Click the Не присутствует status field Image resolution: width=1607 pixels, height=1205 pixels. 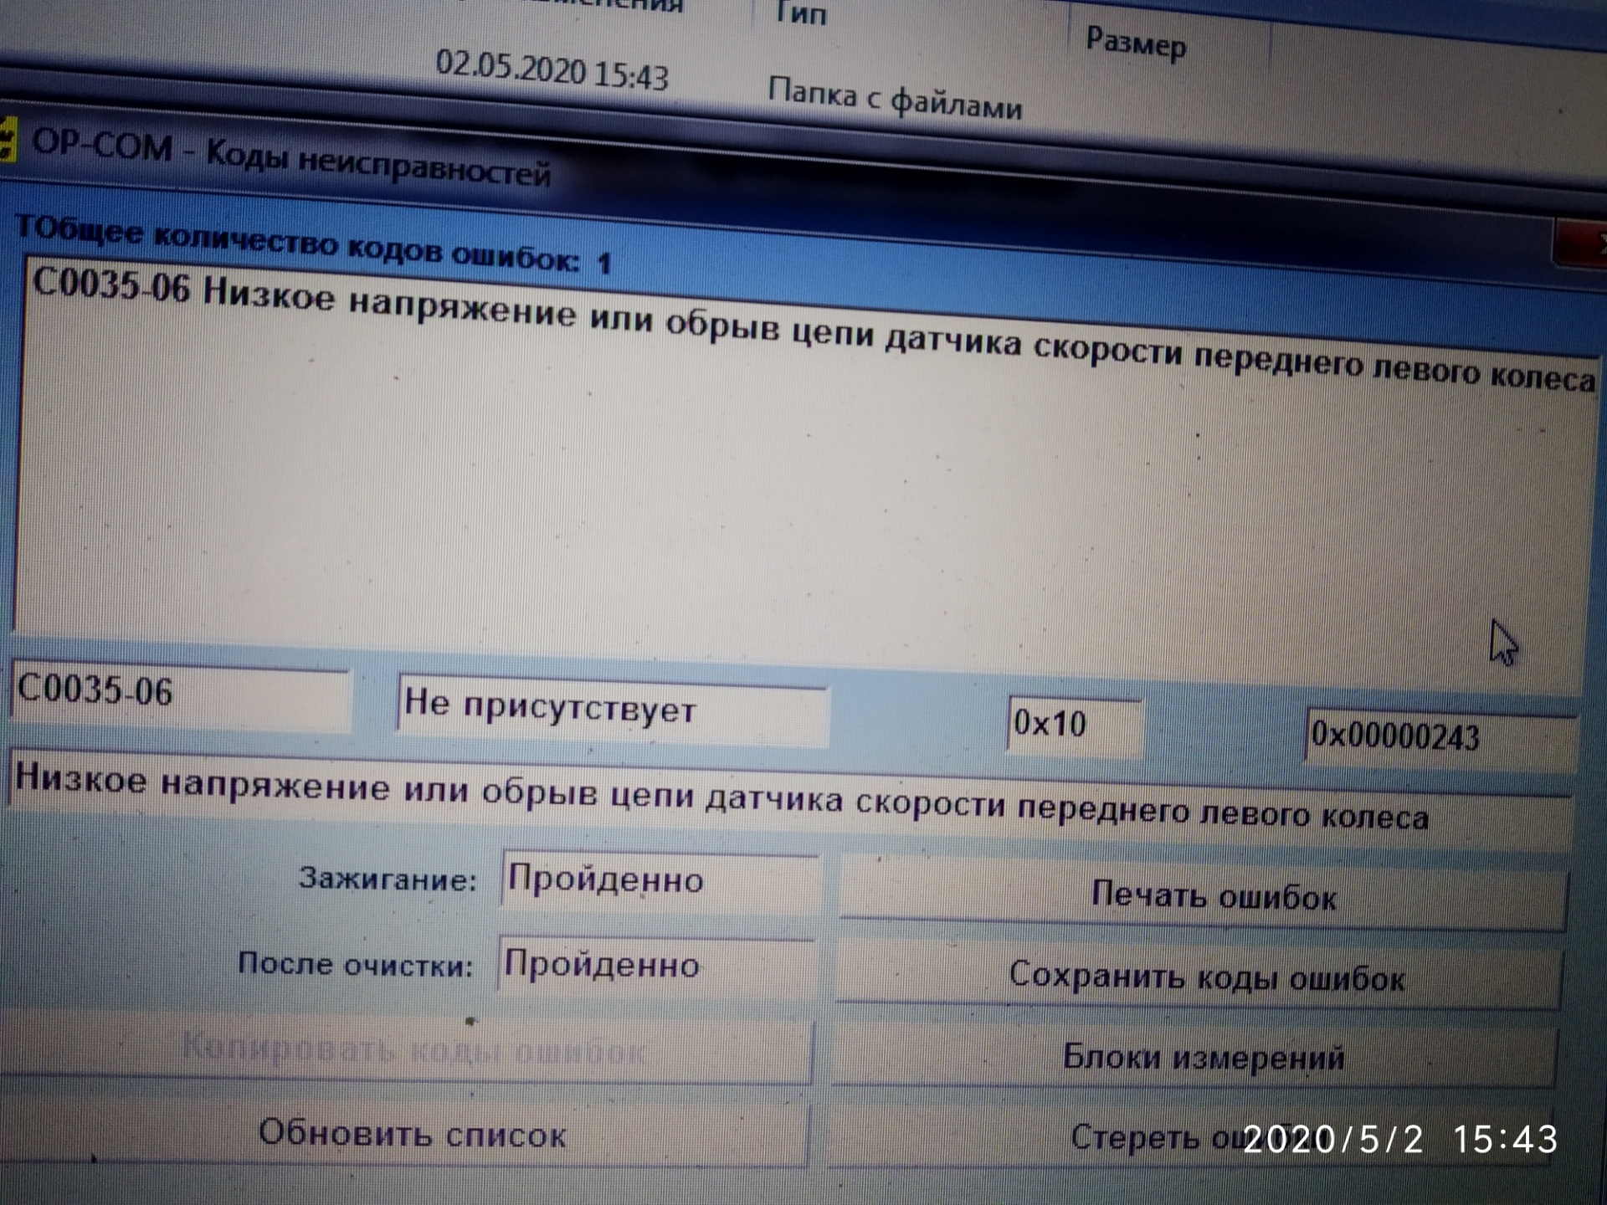[613, 710]
